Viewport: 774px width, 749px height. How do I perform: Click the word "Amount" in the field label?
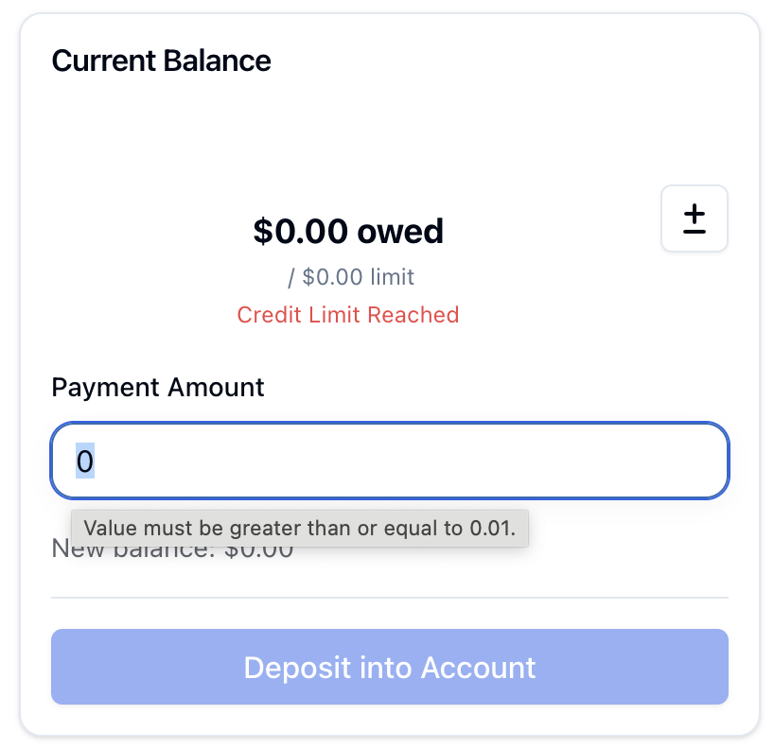coord(217,387)
